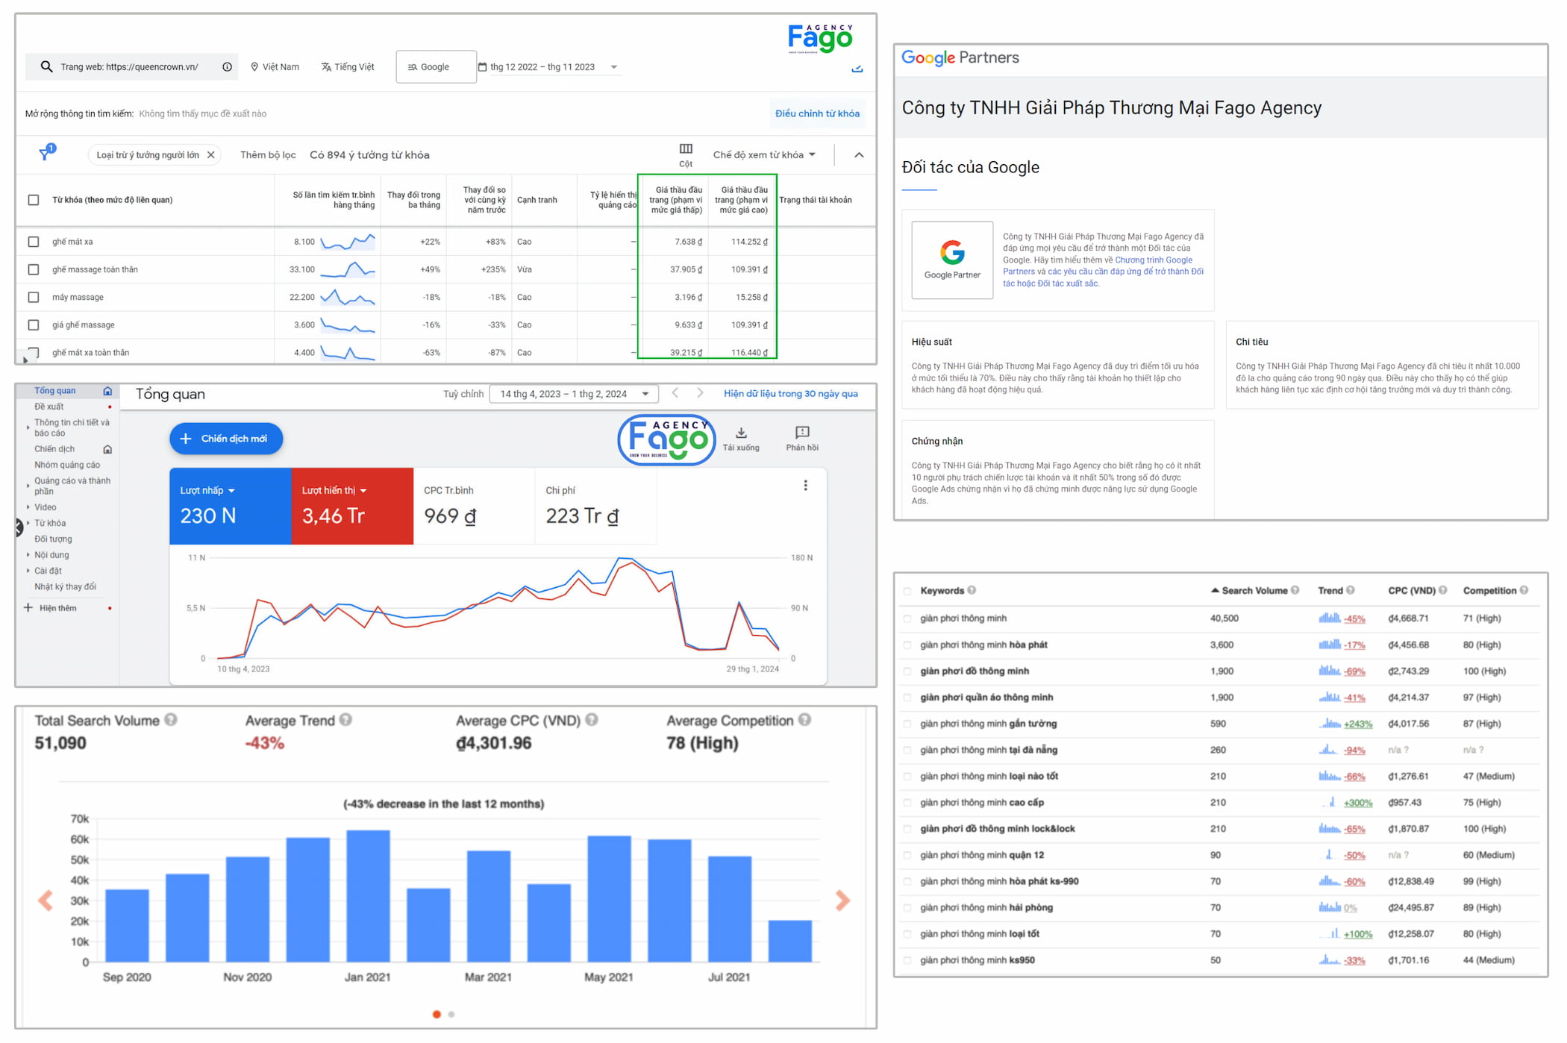1567x1043 pixels.
Task: Check the 'giàn phơi thông minh' first row checkbox
Action: tap(907, 618)
